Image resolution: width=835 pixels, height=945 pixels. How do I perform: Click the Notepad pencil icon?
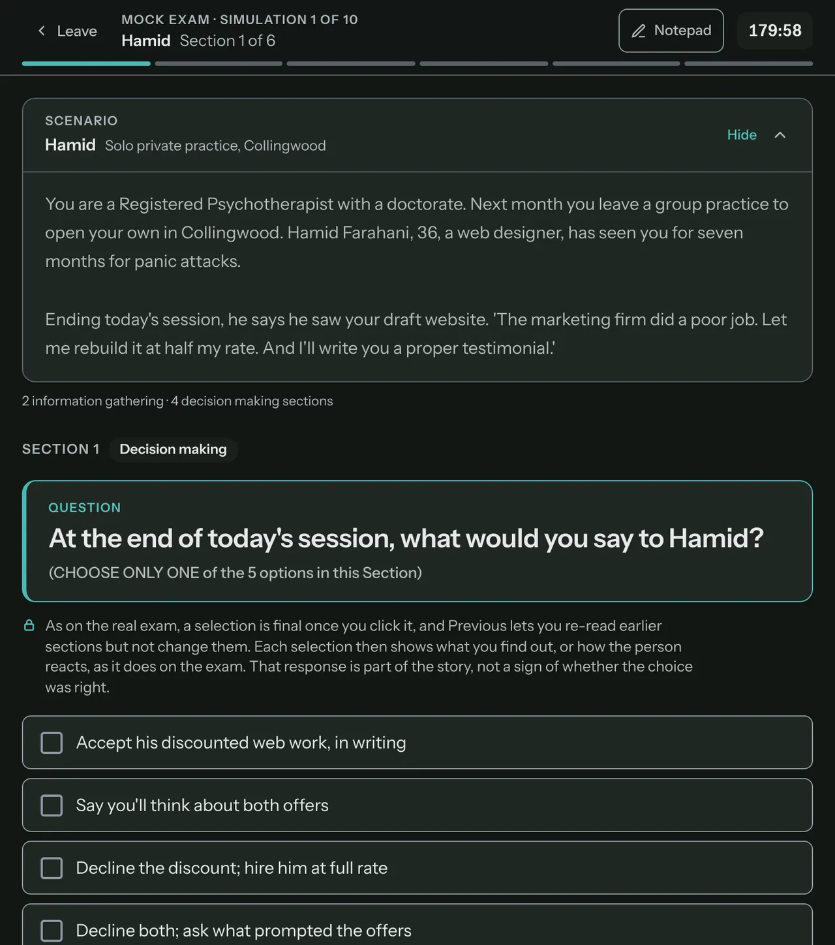pyautogui.click(x=639, y=31)
